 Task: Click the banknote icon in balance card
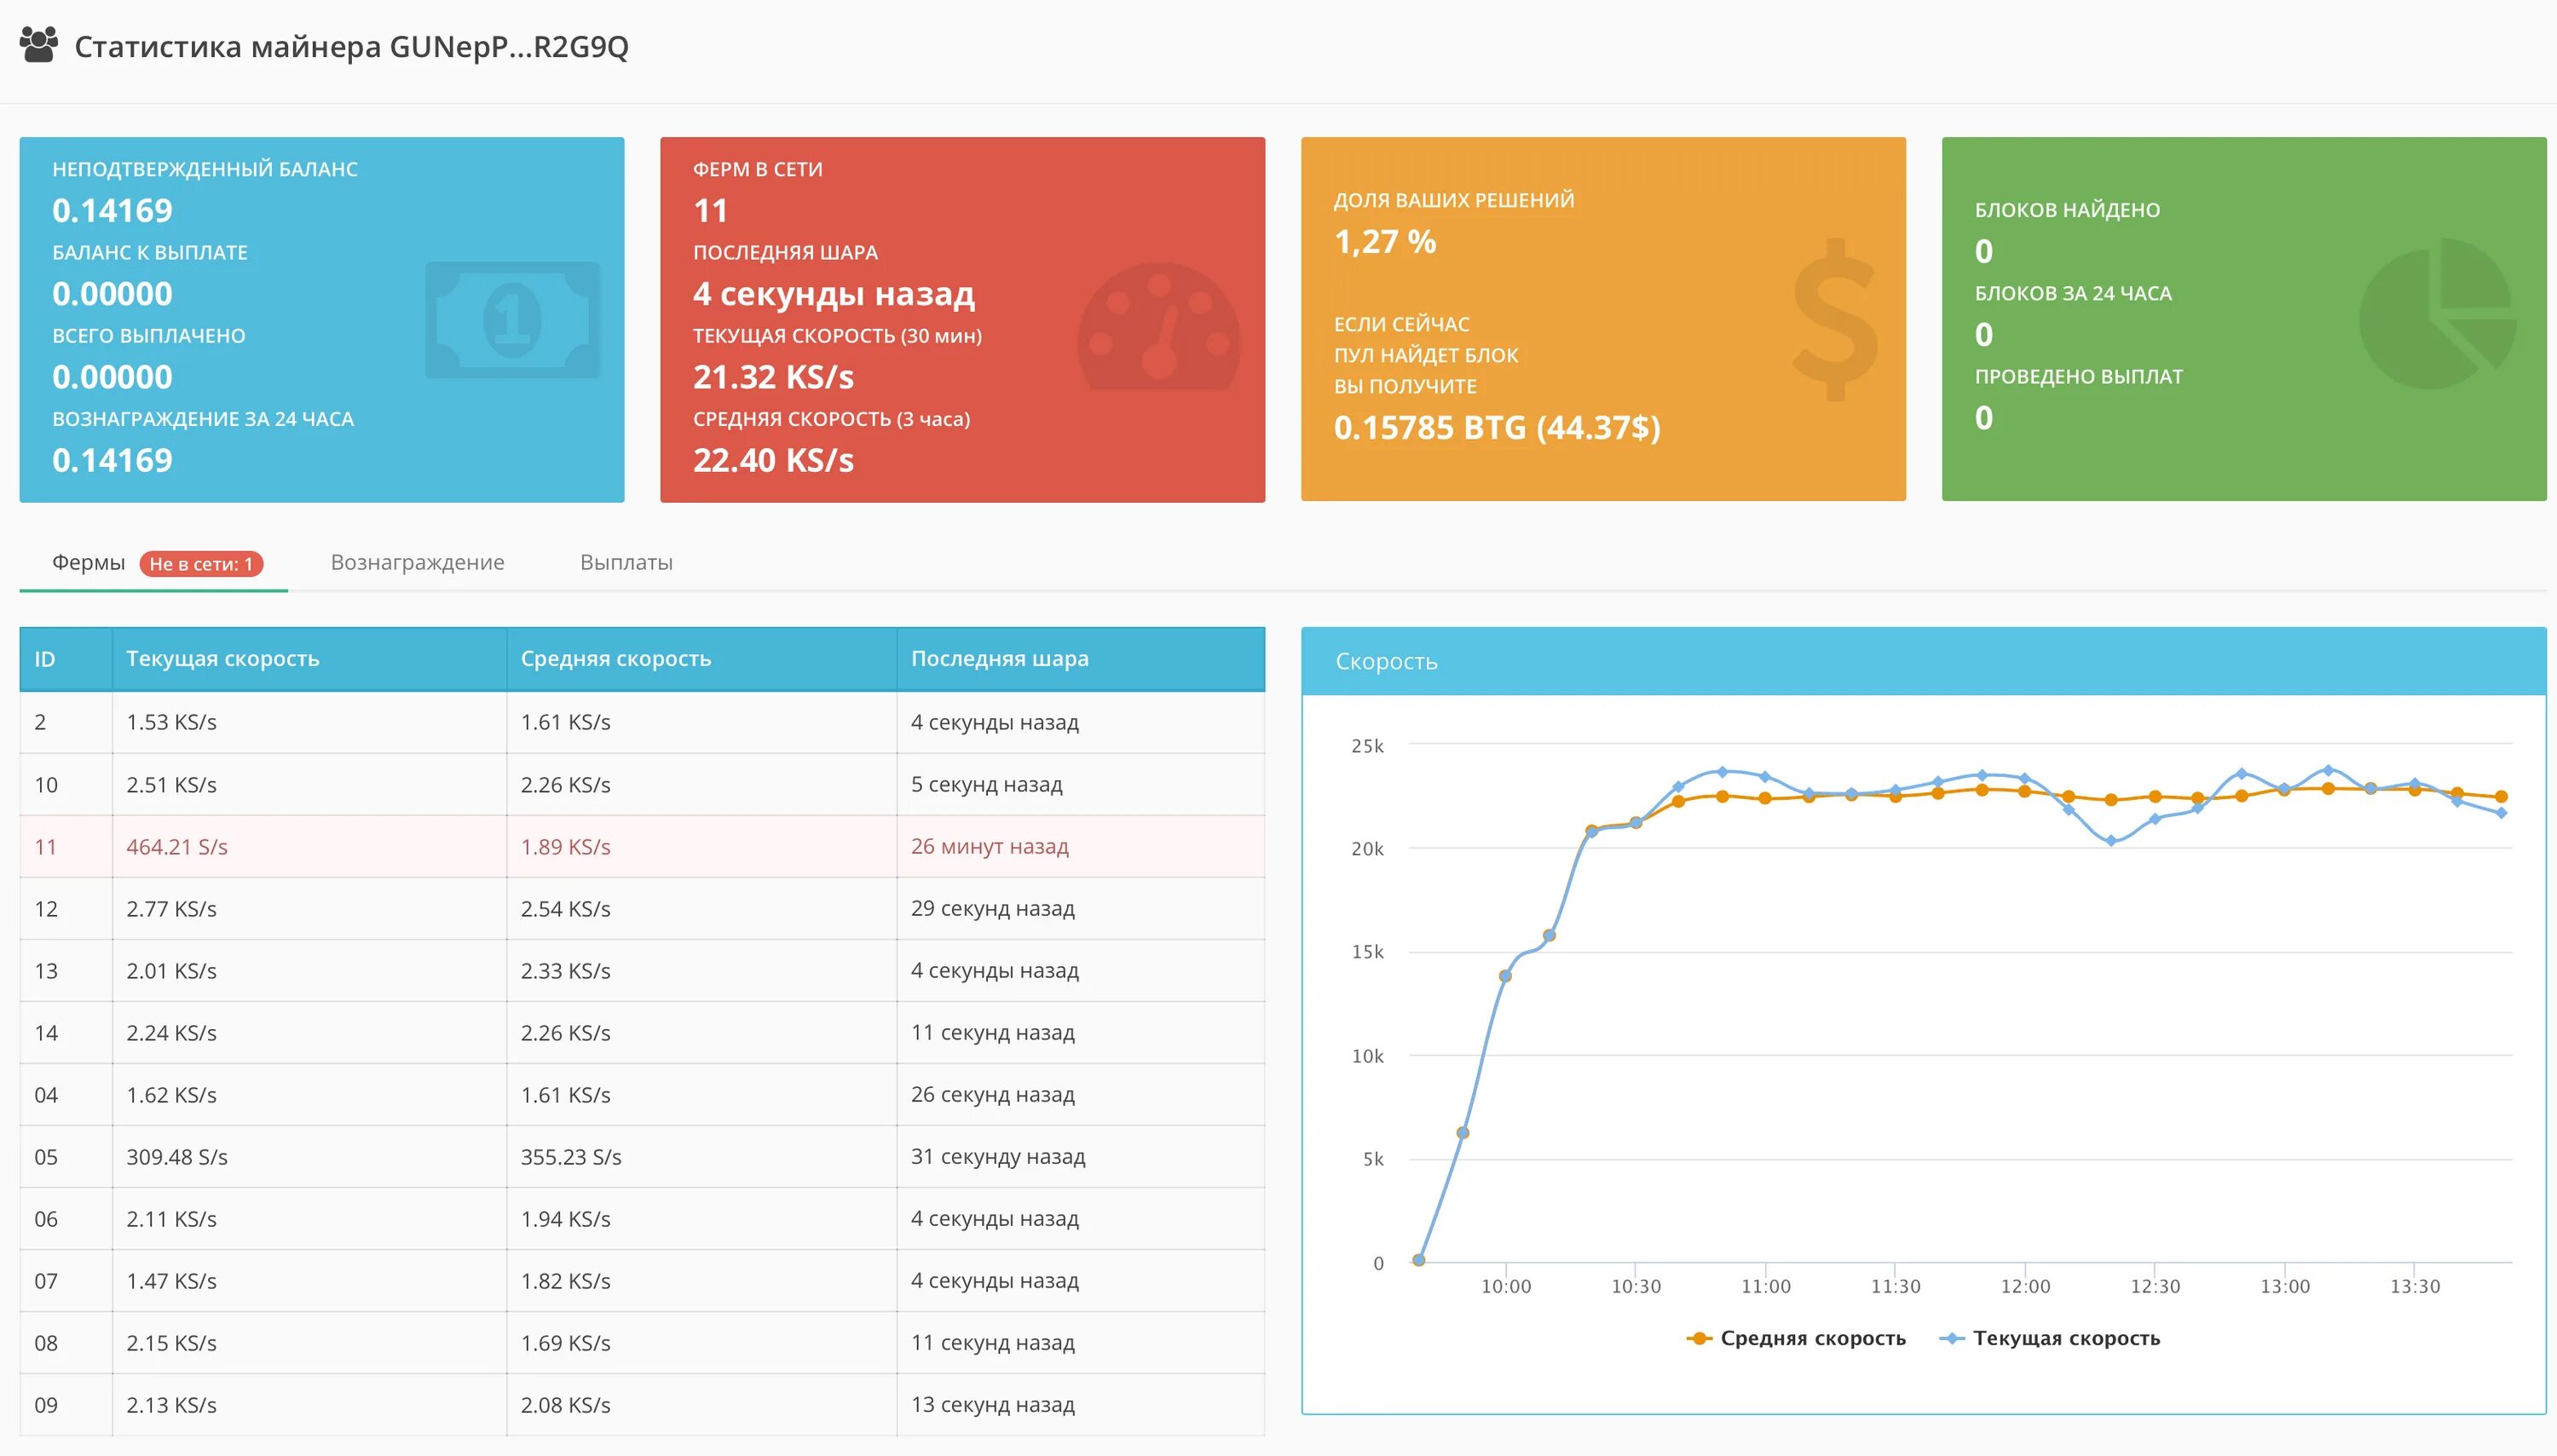(x=512, y=320)
